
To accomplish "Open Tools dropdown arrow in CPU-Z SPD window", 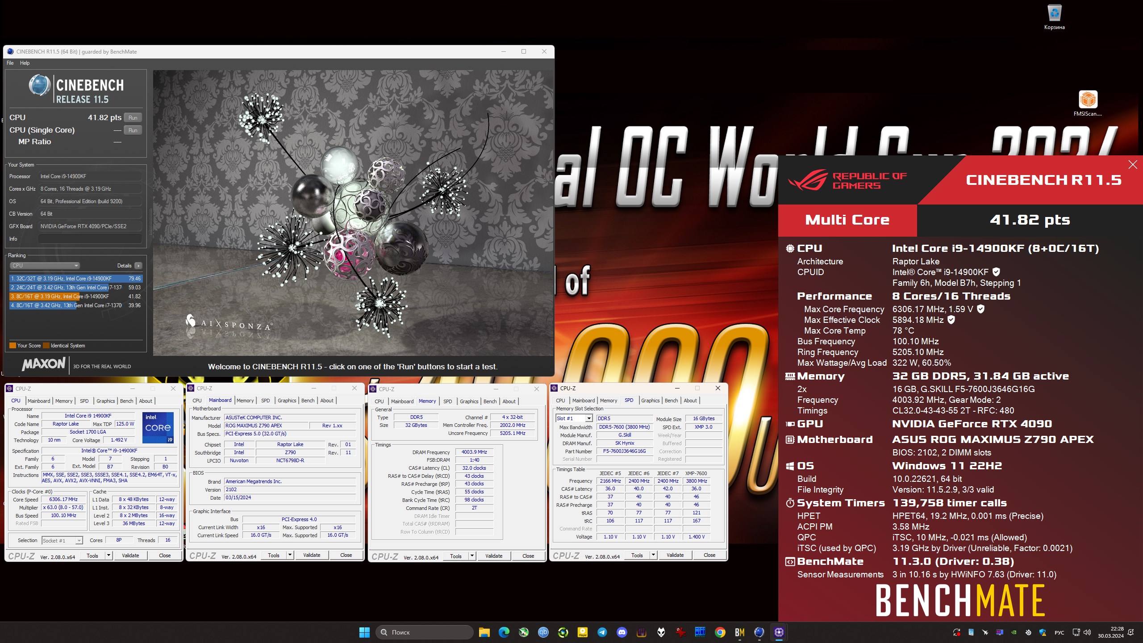I will click(653, 555).
